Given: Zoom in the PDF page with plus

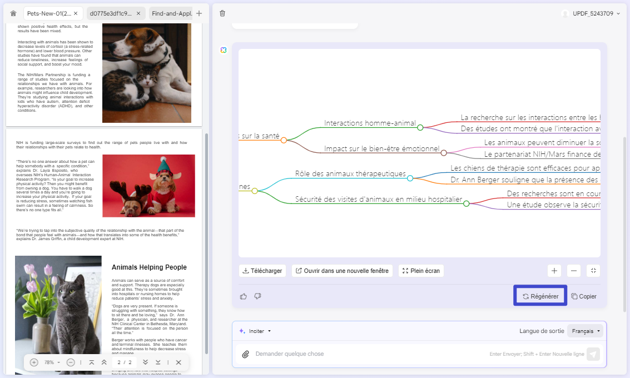Looking at the screenshot, I should (x=34, y=362).
